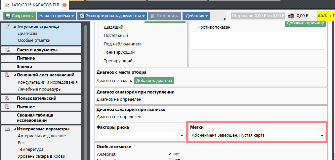This screenshot has width=335, height=160.
Task: Select the Тонизирующий radio option
Action: click(101, 52)
